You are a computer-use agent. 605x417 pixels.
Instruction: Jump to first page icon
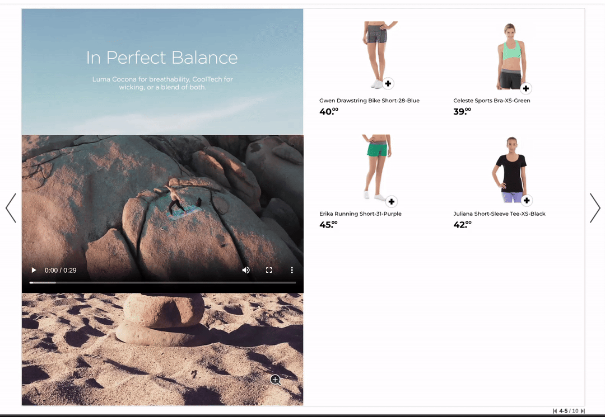(x=555, y=411)
